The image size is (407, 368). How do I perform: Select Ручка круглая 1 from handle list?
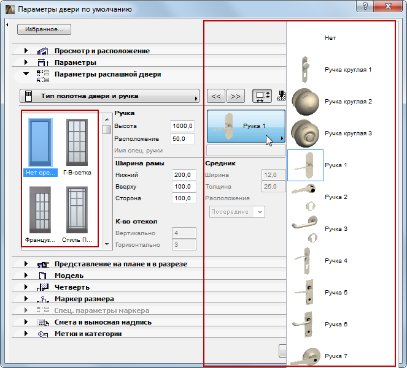[x=348, y=70]
